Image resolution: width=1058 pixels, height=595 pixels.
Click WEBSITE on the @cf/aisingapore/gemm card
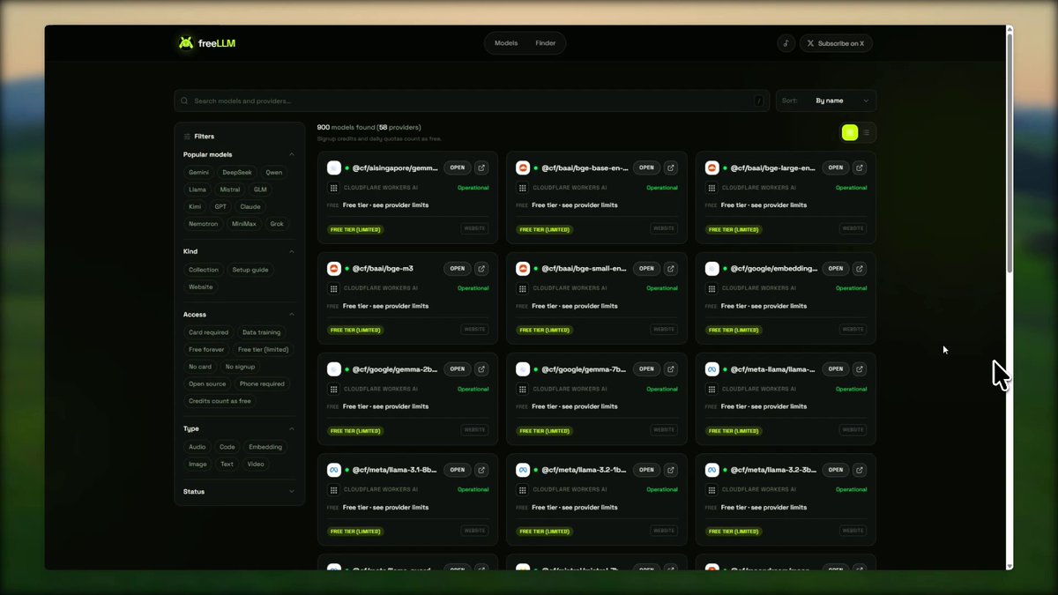click(474, 229)
